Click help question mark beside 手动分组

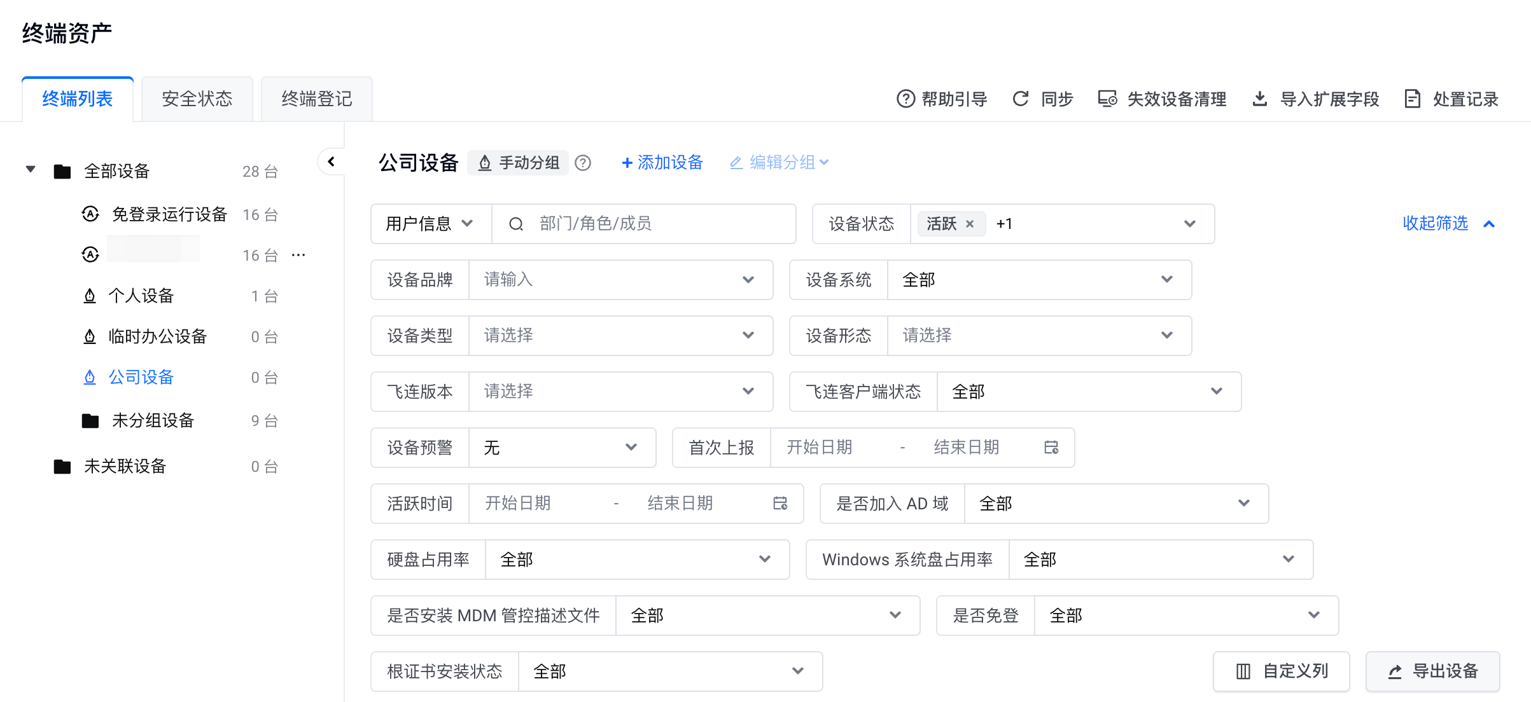pos(582,163)
